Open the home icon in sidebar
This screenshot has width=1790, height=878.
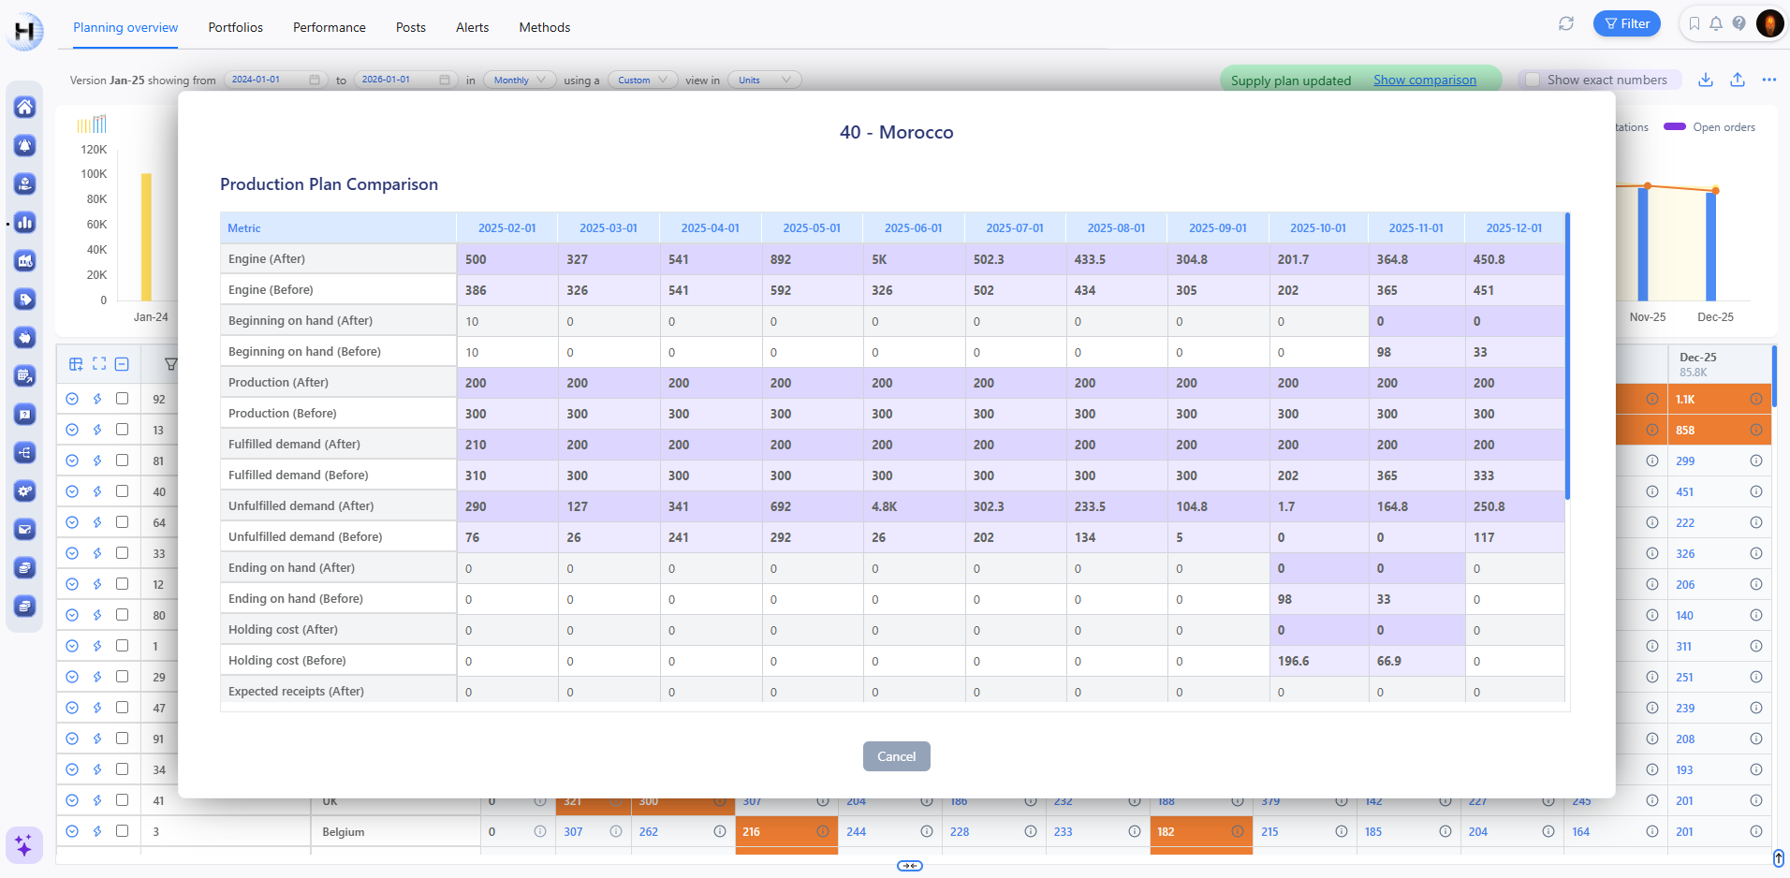tap(25, 108)
